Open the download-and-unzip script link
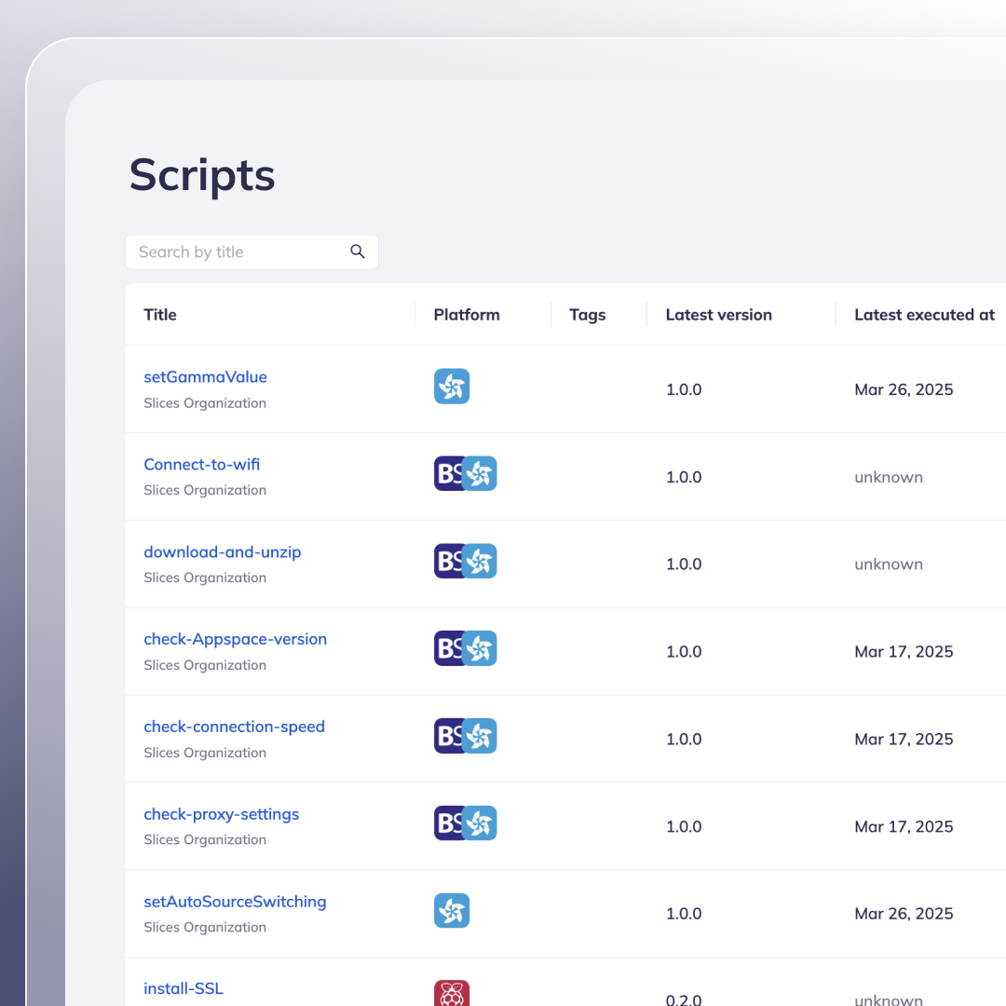The width and height of the screenshot is (1006, 1006). pyautogui.click(x=222, y=552)
